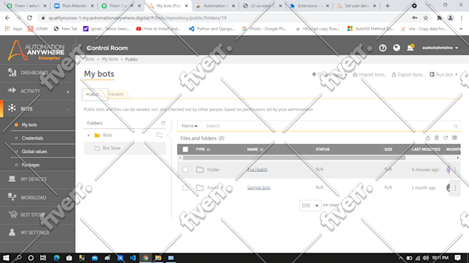Open Chrome profile avatar icon
The height and width of the screenshot is (263, 469).
(450, 18)
